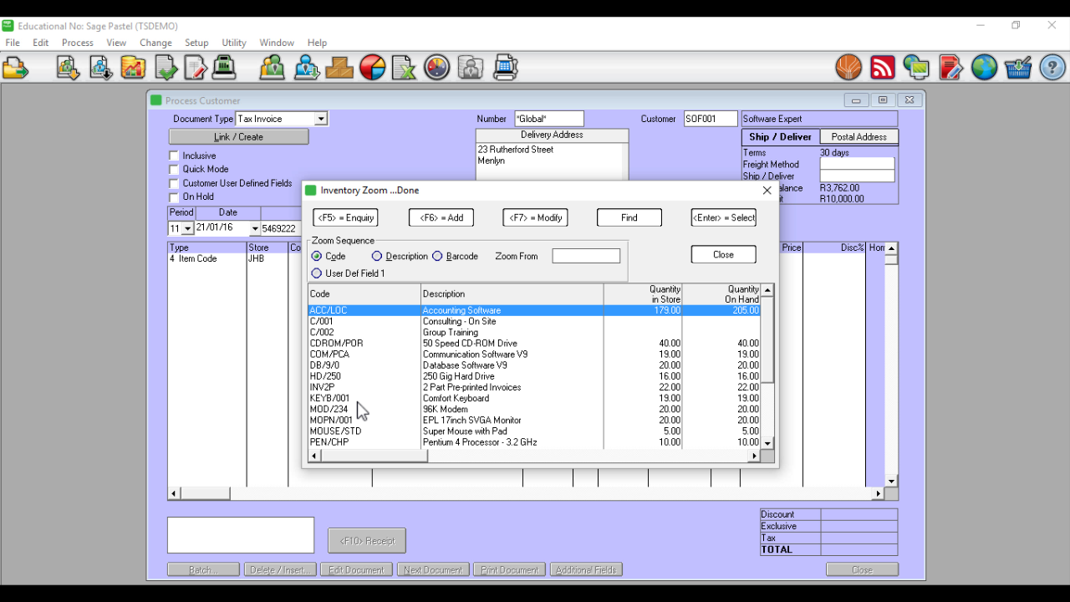Open the Utility menu
The image size is (1070, 602).
[x=234, y=43]
